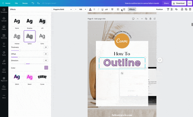Viewport: 193px width, 117px height.
Task: Click the Share button
Action: [x=166, y=3]
